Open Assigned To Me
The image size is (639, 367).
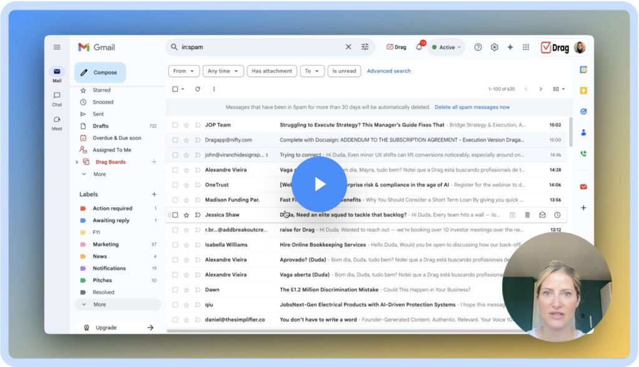(x=112, y=150)
